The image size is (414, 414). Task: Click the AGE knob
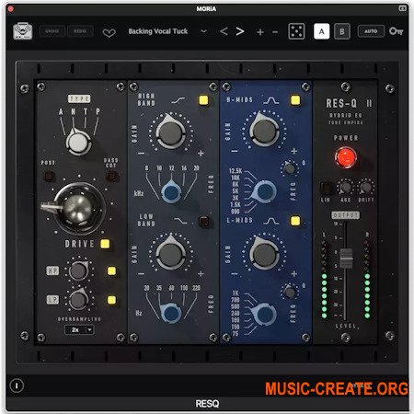click(x=345, y=187)
